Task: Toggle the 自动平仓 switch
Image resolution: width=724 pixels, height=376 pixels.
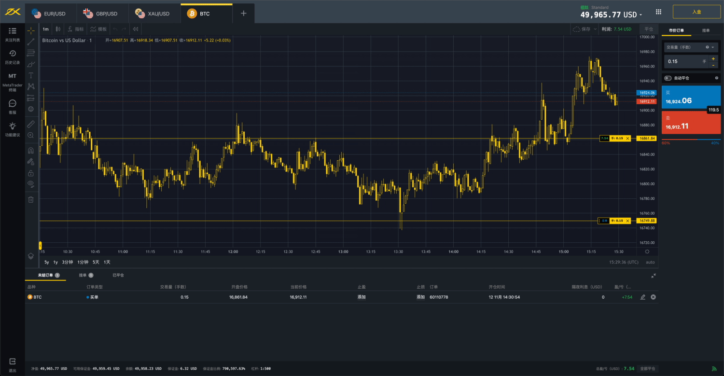Action: point(668,78)
